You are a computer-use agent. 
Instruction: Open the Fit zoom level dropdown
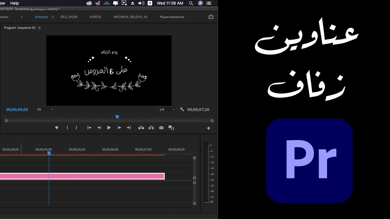coord(45,109)
